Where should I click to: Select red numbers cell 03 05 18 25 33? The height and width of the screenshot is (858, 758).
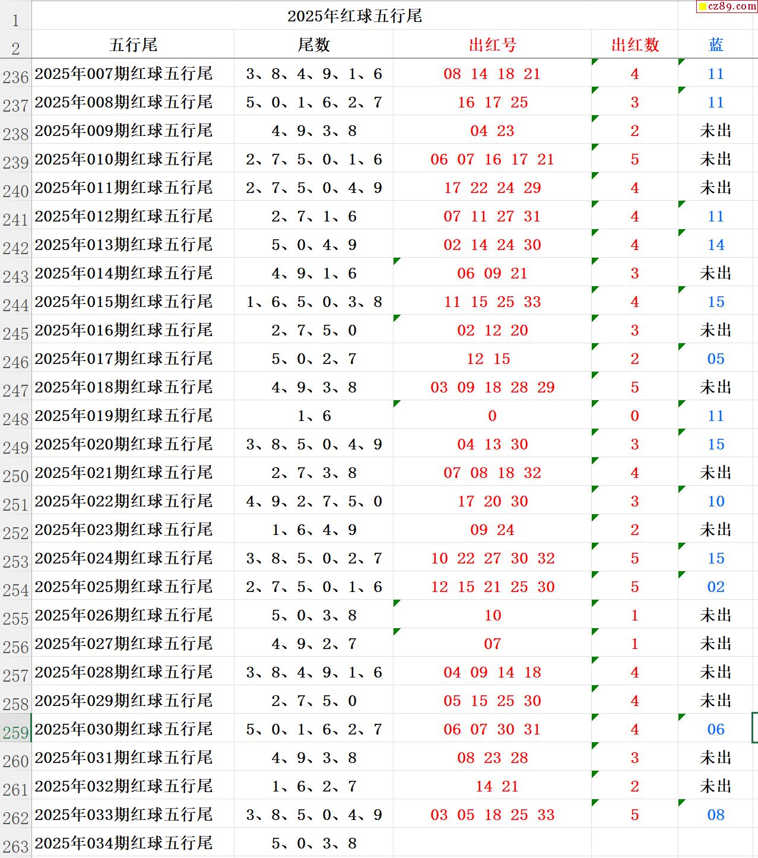tap(492, 814)
